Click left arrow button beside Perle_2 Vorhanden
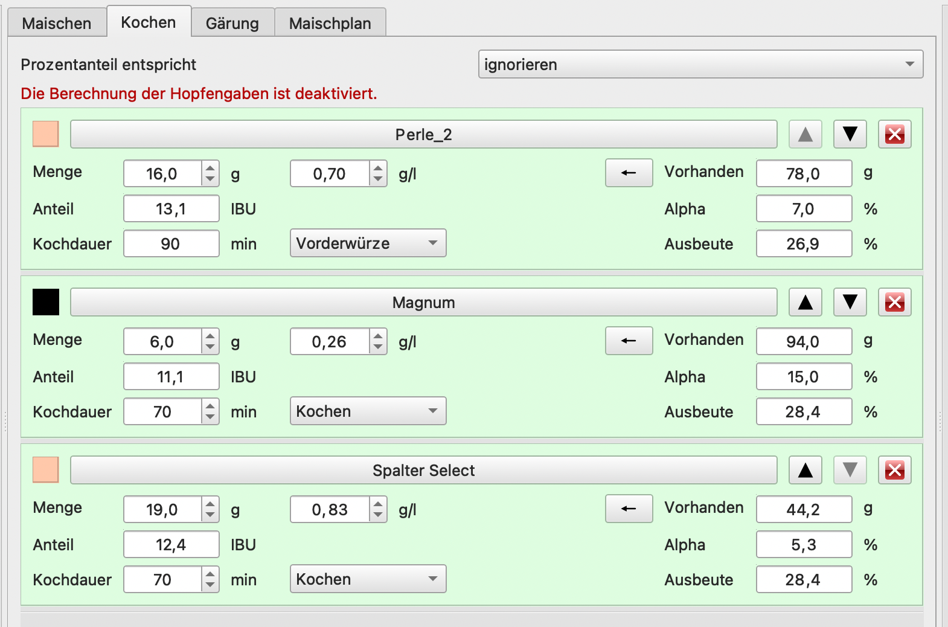This screenshot has height=627, width=948. pos(629,173)
